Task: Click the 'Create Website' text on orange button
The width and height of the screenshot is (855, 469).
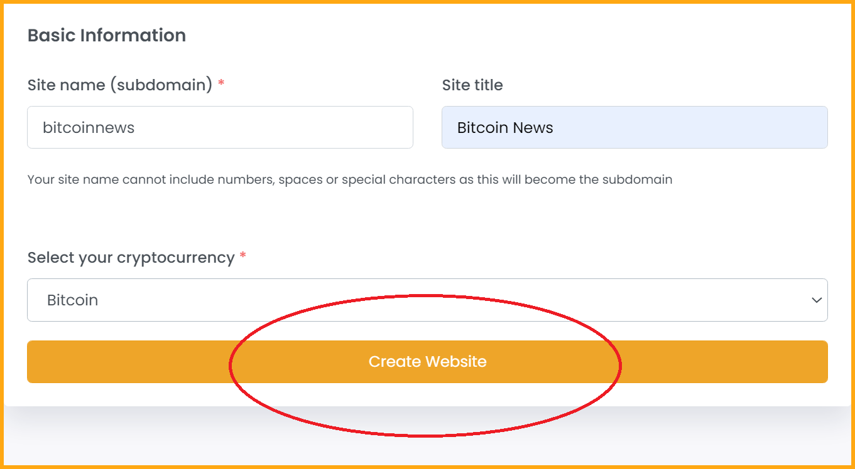Action: point(427,362)
